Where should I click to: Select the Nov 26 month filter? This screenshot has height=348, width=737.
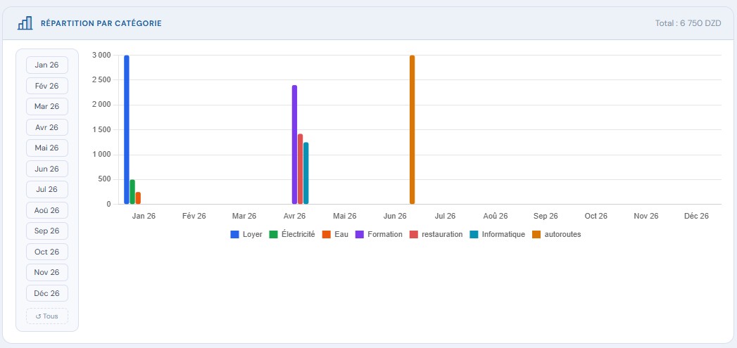click(x=47, y=272)
